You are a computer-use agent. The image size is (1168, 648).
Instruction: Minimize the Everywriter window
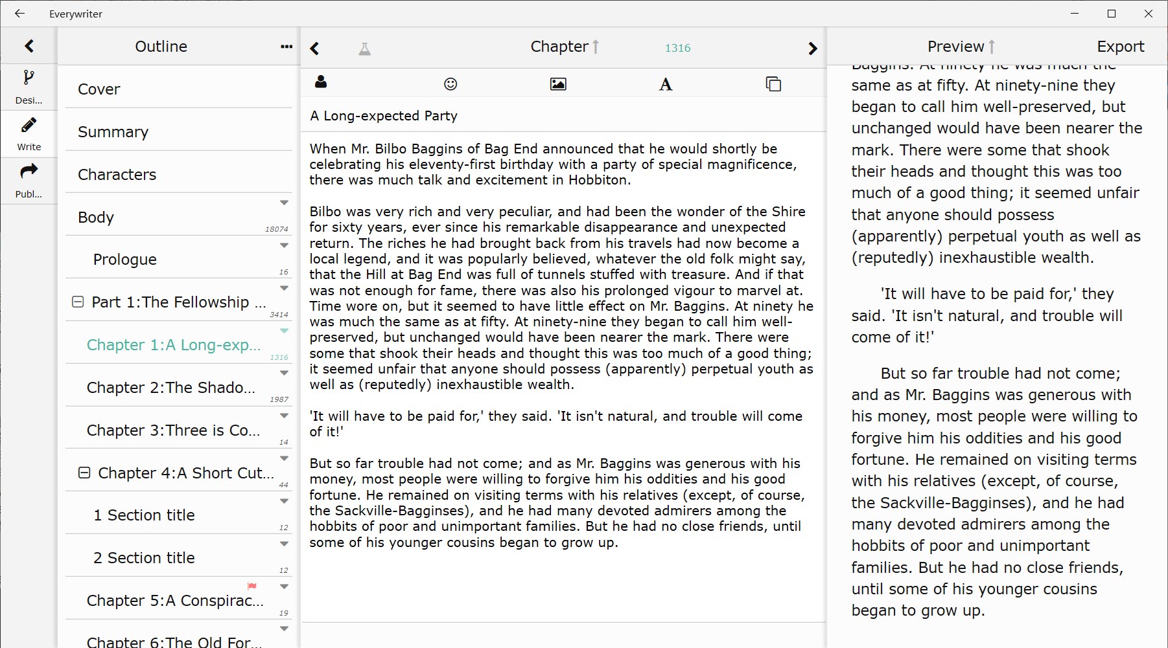[1075, 14]
